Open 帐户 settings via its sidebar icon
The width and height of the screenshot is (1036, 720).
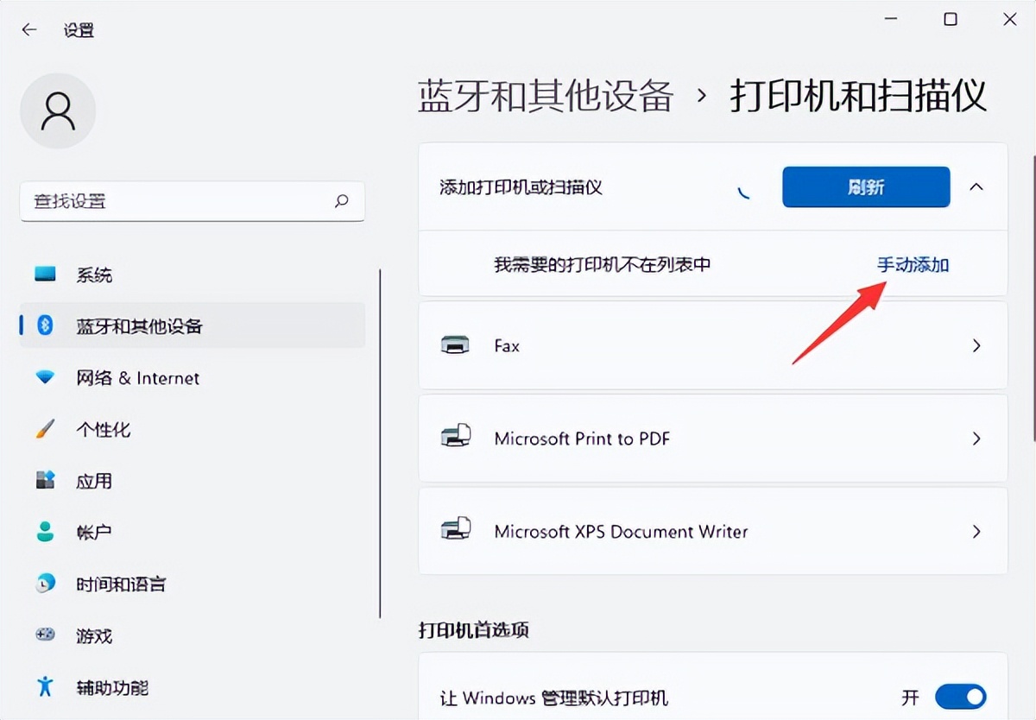[44, 533]
